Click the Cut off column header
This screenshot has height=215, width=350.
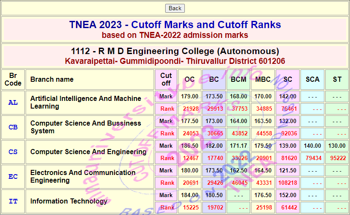(x=166, y=80)
